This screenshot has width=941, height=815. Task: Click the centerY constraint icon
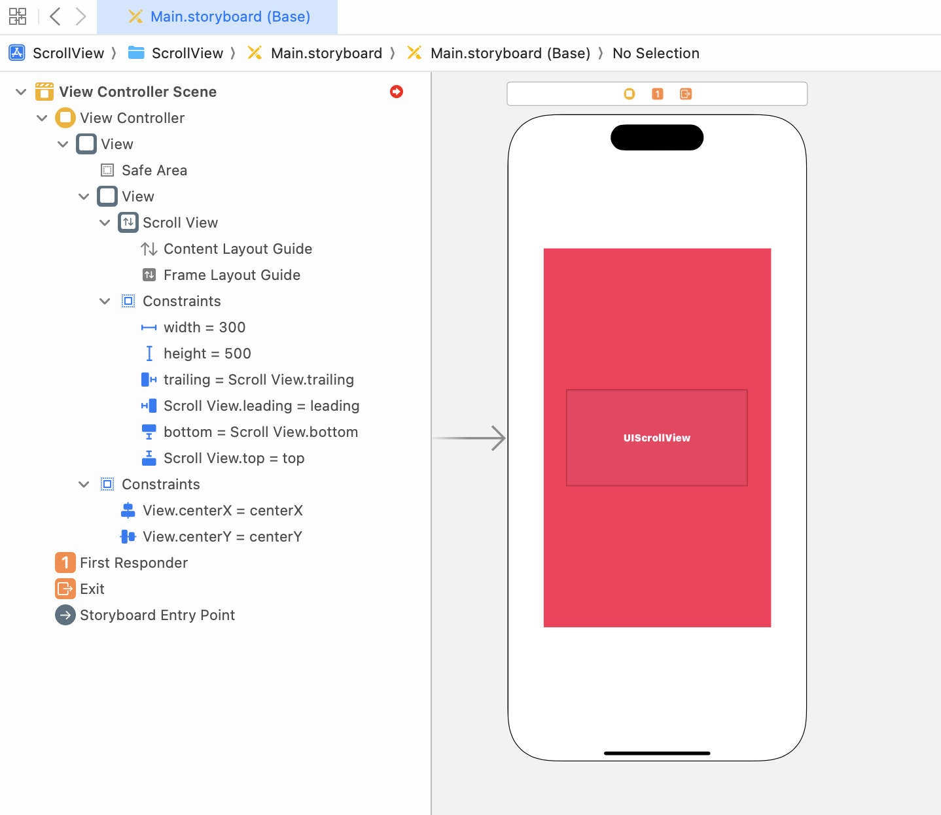click(128, 536)
